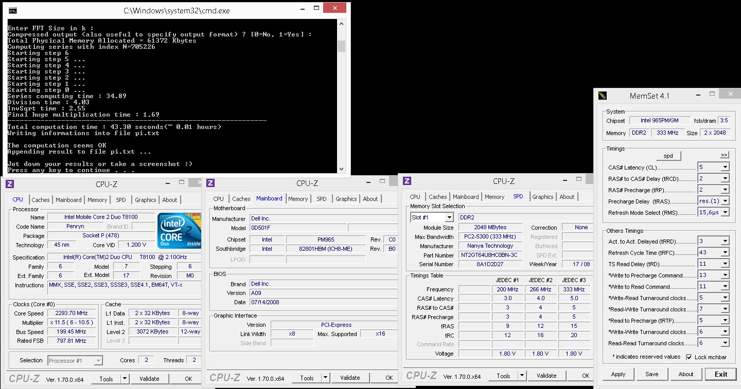Open Act. to Act. Delayed (tRRD) dropdown
The image size is (741, 389).
click(x=725, y=241)
